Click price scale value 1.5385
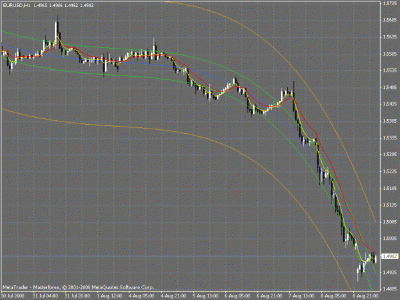 [390, 121]
